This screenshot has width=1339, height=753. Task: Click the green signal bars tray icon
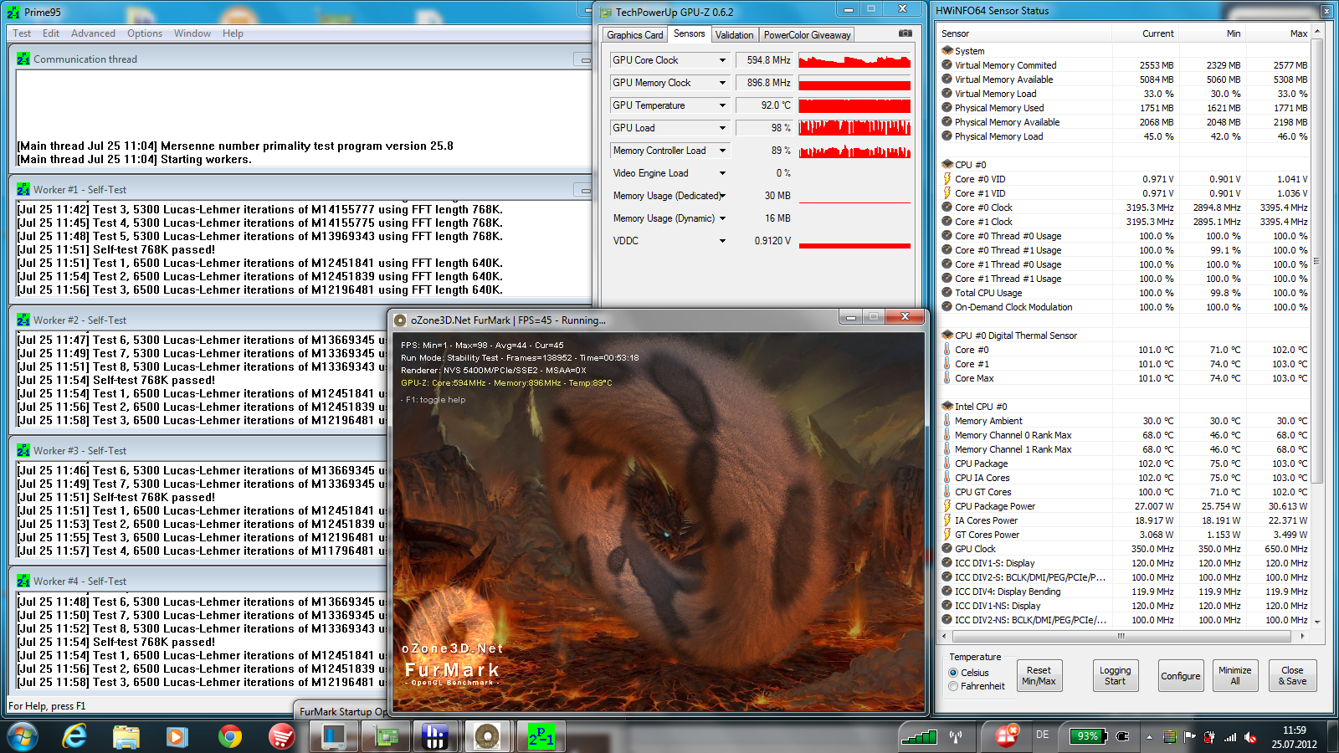point(918,737)
